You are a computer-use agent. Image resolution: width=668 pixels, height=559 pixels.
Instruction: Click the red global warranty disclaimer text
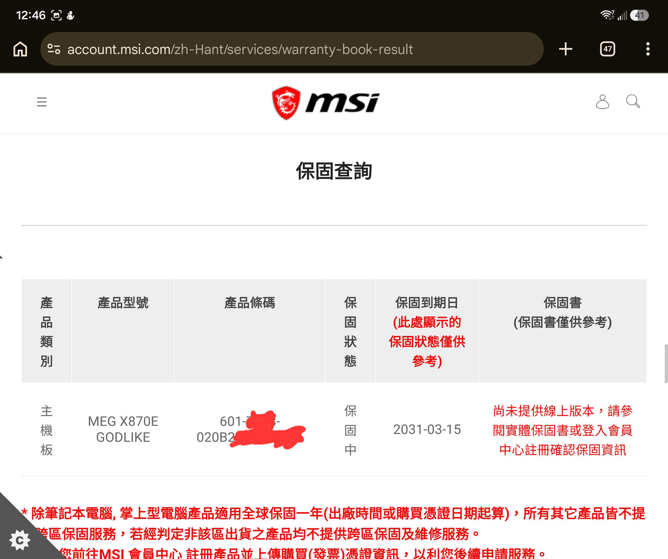[334, 524]
